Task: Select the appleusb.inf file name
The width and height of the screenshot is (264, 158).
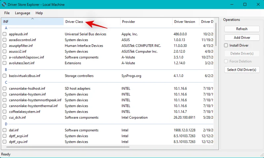Action: click(x=18, y=34)
